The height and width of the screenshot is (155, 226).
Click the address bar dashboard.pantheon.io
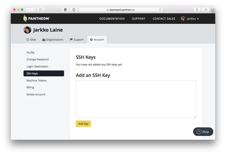(121, 10)
